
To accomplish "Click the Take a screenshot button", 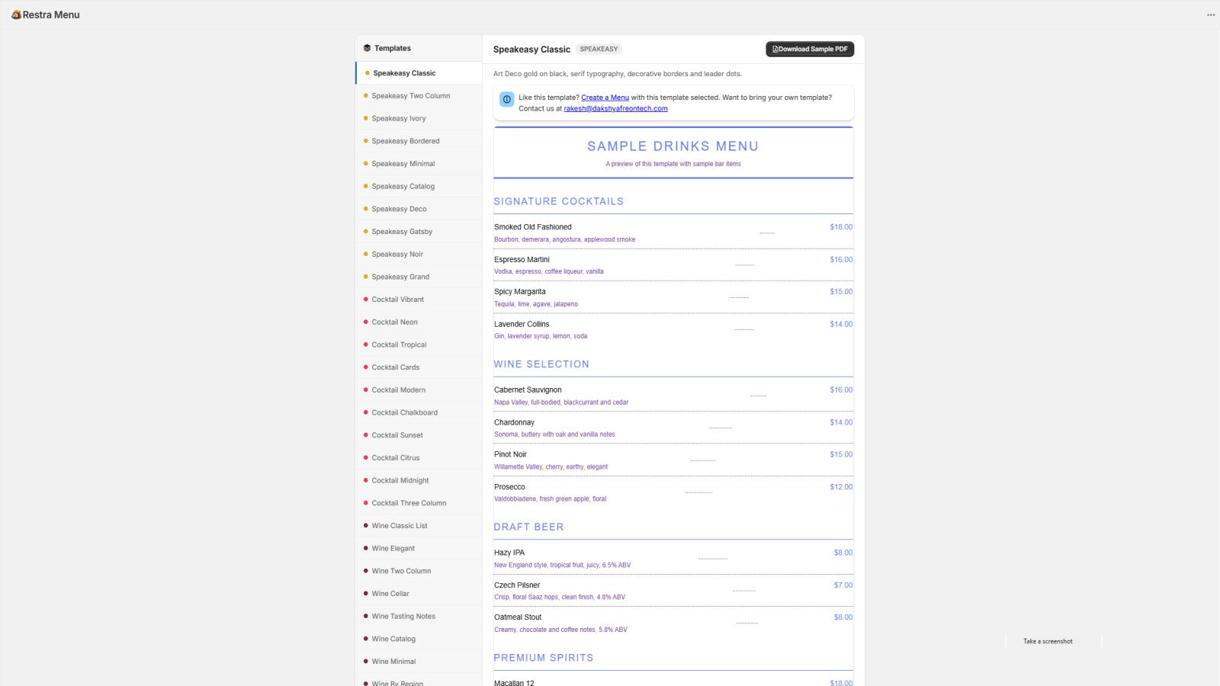I will click(x=1048, y=641).
